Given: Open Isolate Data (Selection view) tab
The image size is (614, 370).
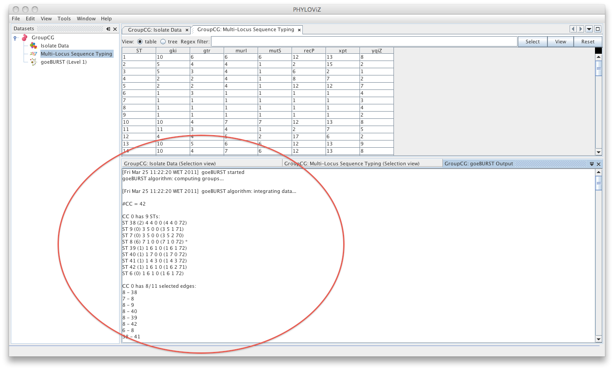Looking at the screenshot, I should point(202,164).
